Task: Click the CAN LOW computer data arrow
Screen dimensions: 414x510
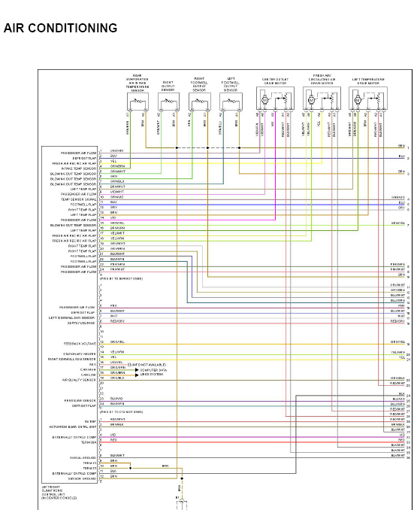Action: coord(137,375)
